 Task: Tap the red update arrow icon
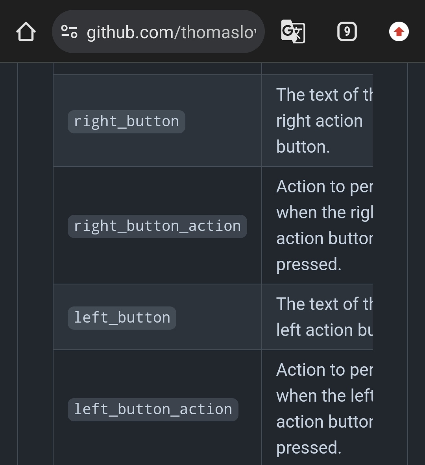(399, 31)
